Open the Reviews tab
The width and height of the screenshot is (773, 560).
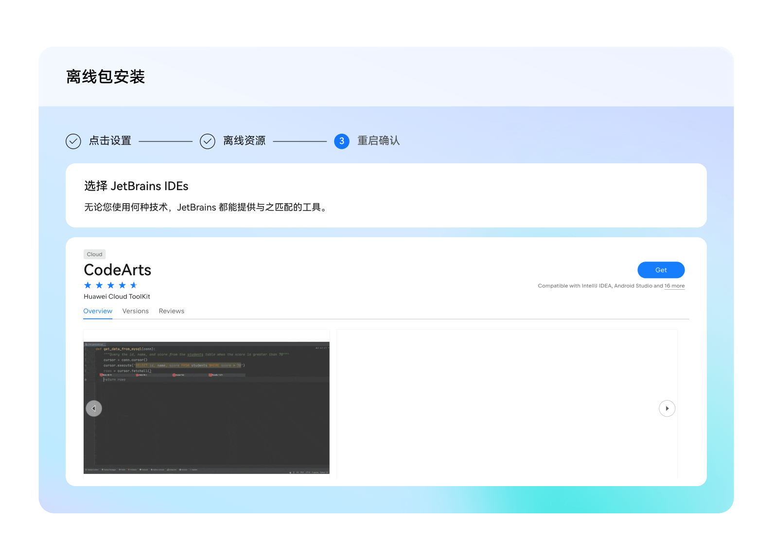pos(172,311)
